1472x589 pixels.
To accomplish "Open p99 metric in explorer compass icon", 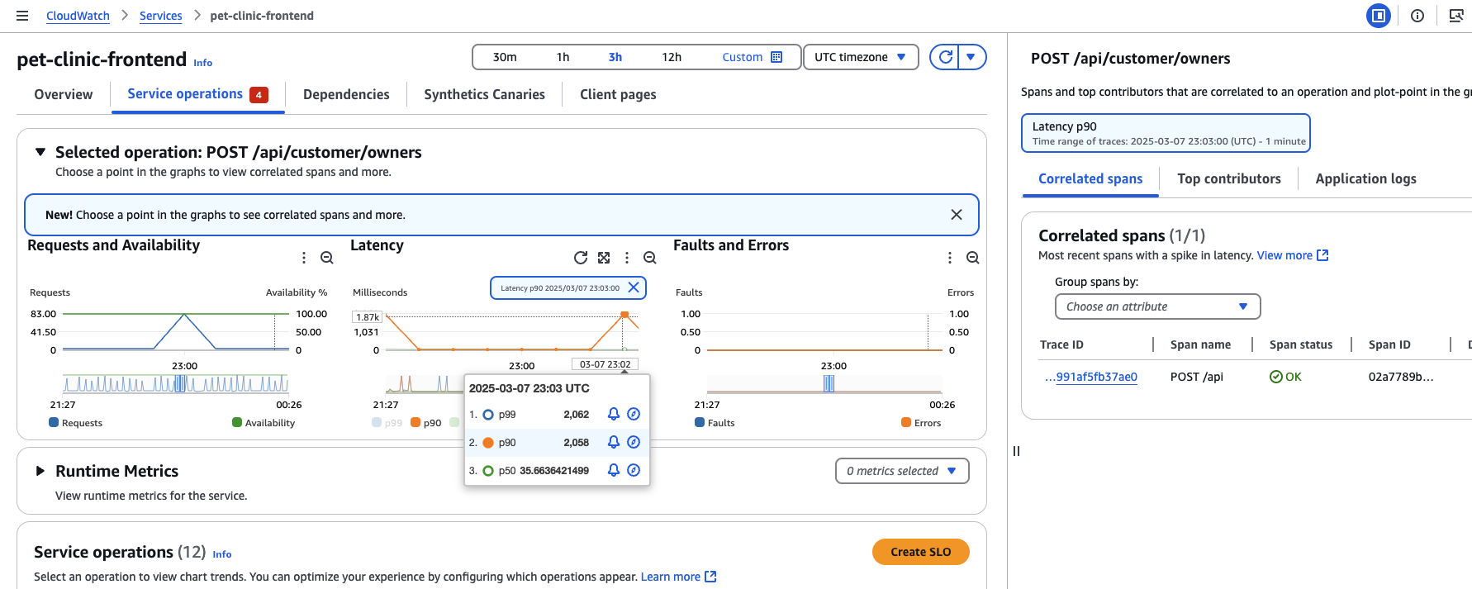I will click(x=634, y=414).
